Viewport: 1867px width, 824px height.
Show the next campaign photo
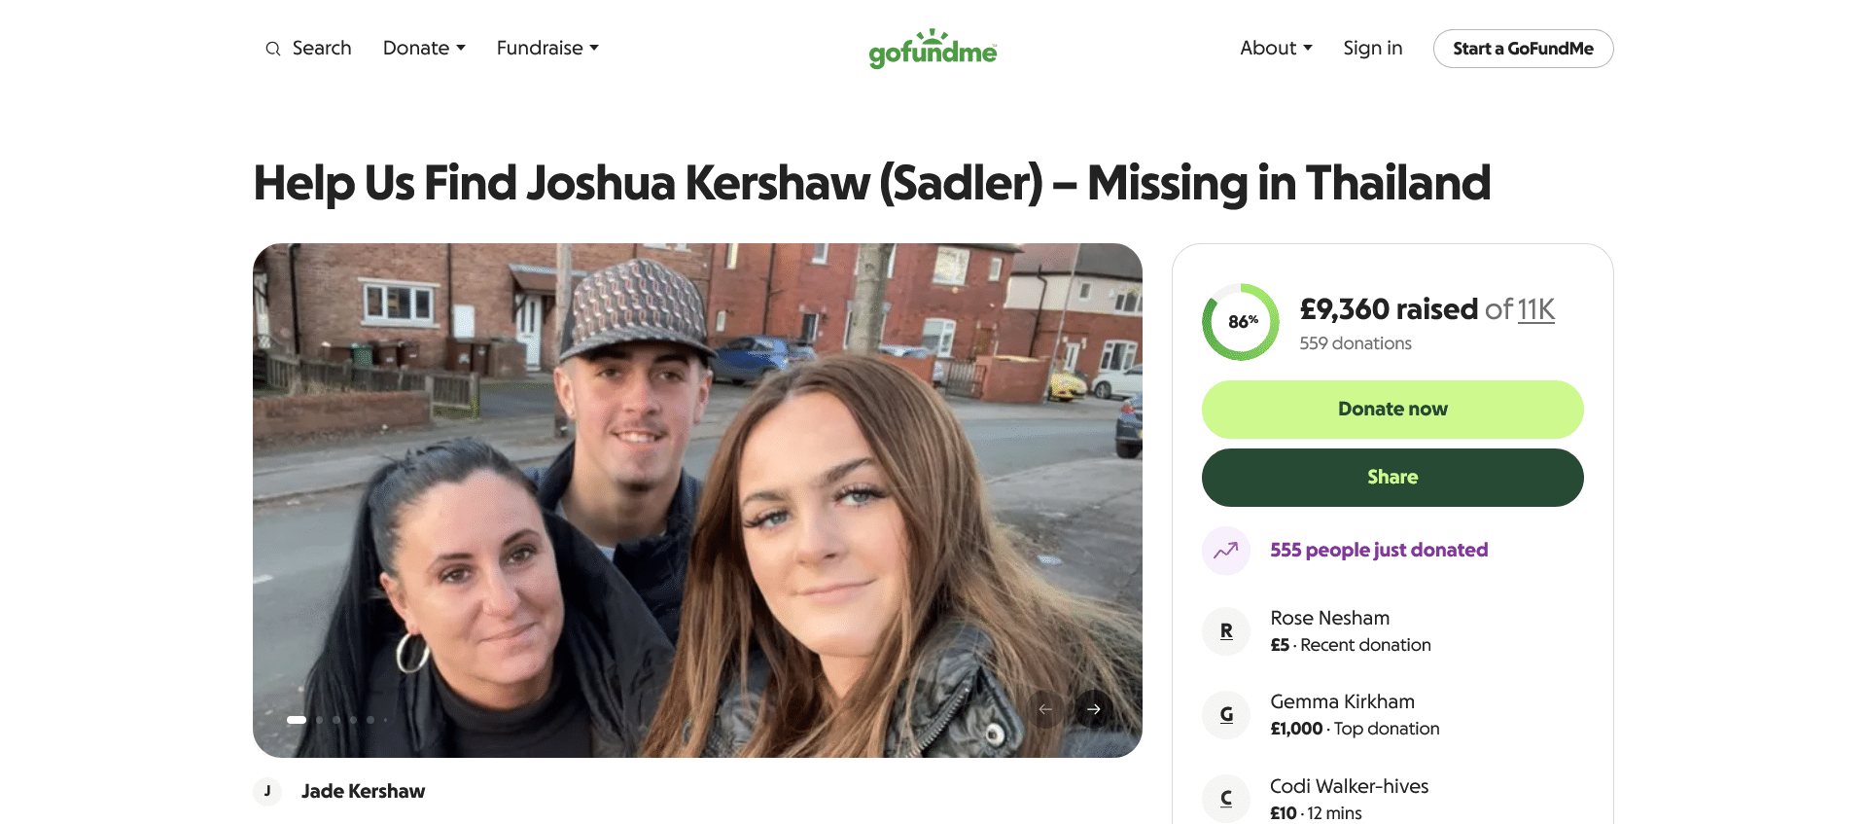(x=1094, y=709)
